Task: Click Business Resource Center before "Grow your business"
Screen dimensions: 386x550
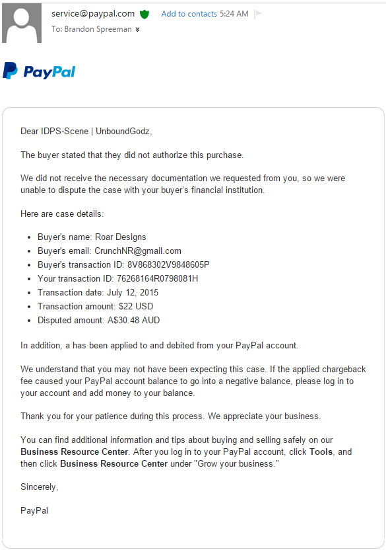Action: (x=114, y=463)
